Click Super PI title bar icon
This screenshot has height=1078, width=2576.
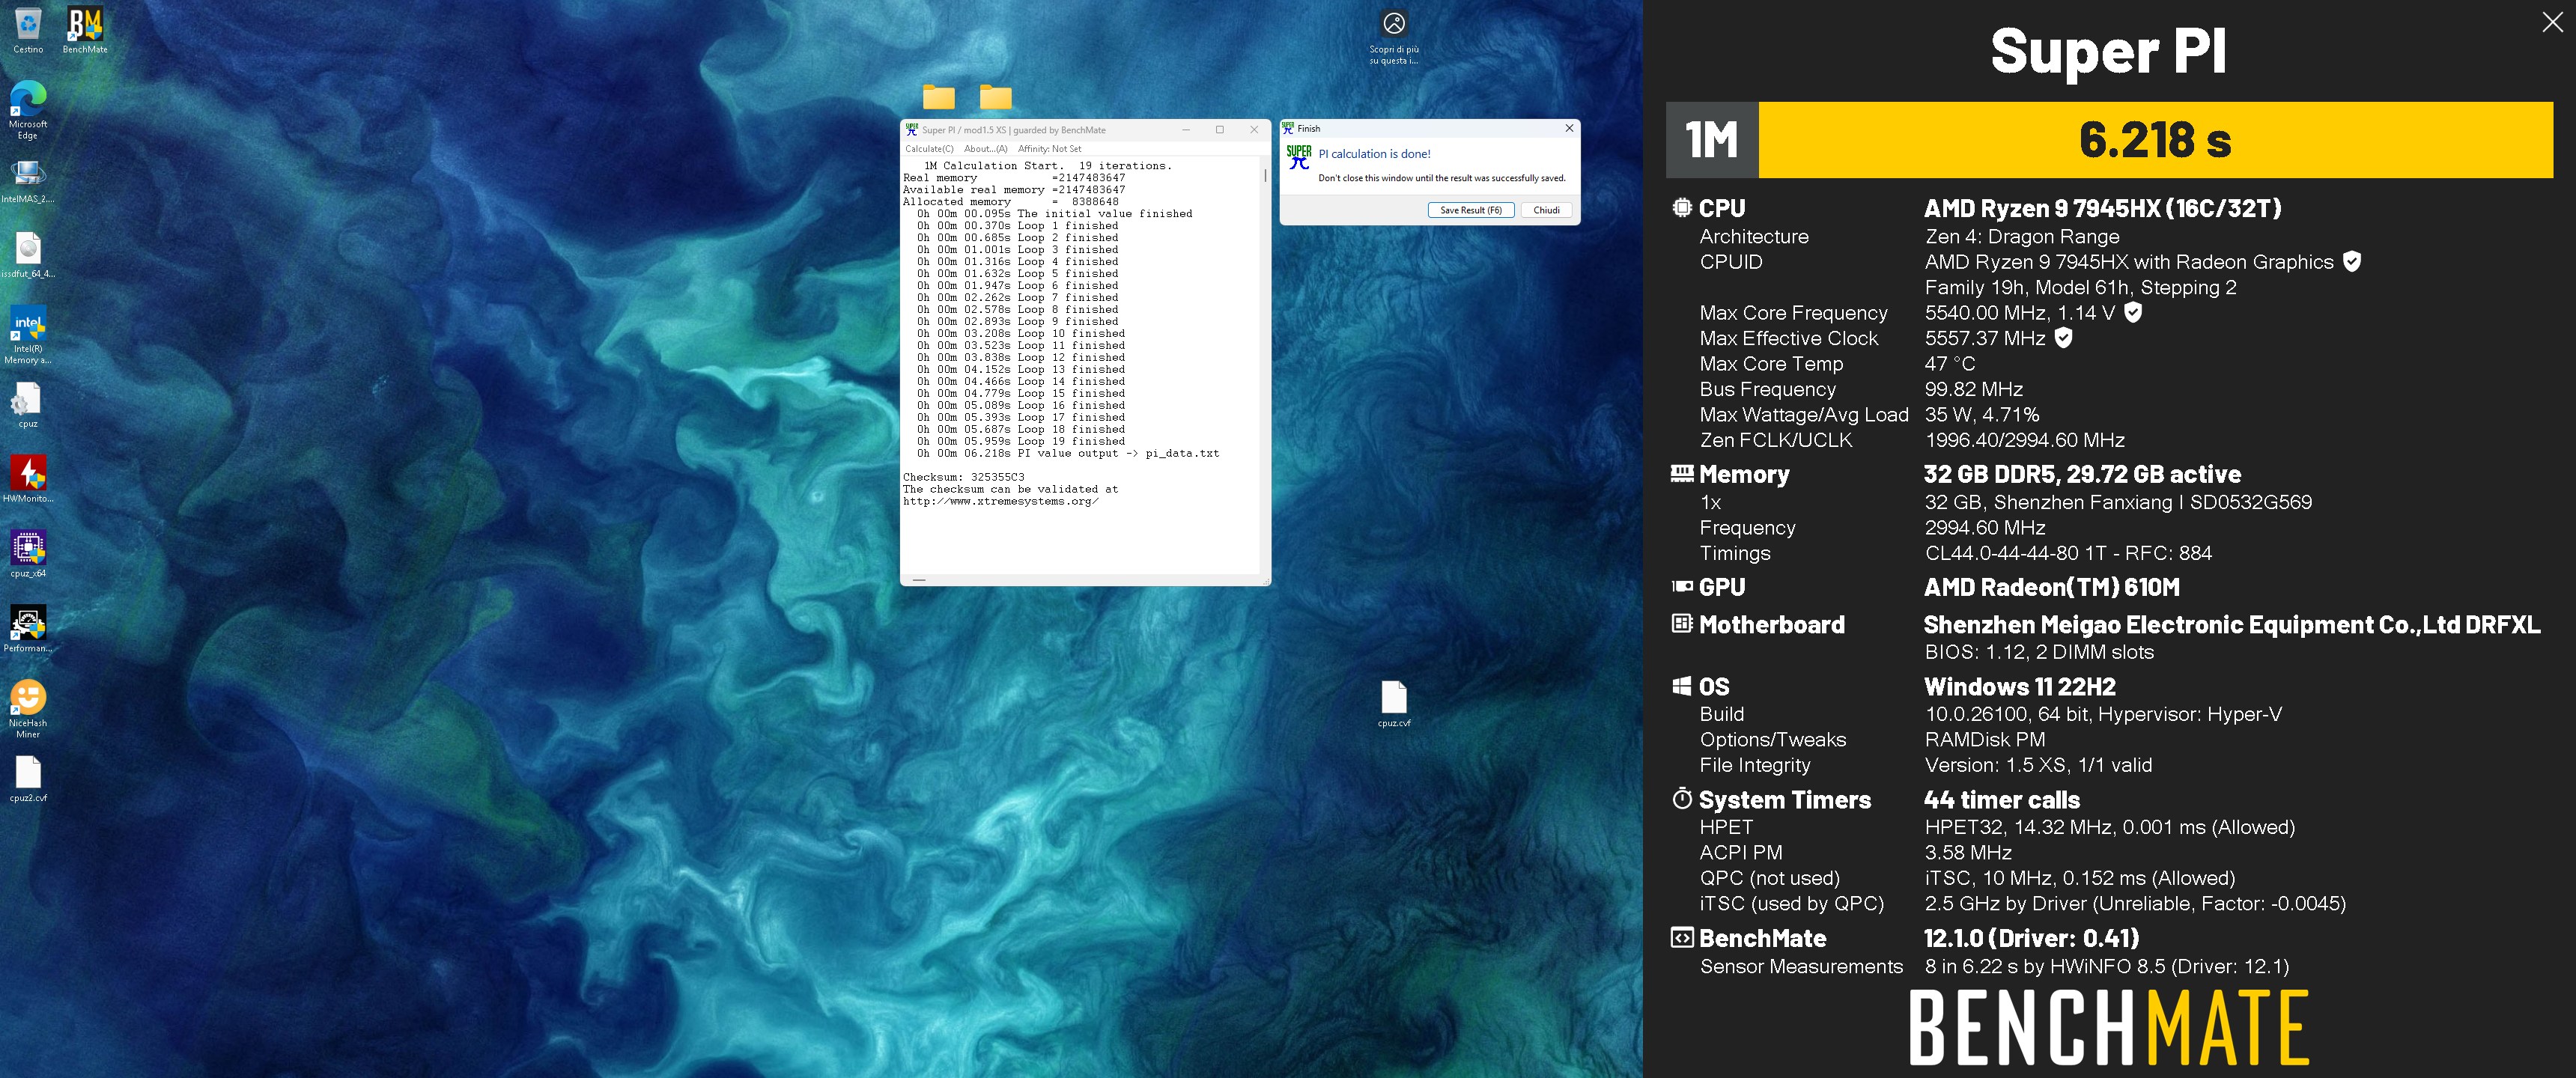pos(911,129)
